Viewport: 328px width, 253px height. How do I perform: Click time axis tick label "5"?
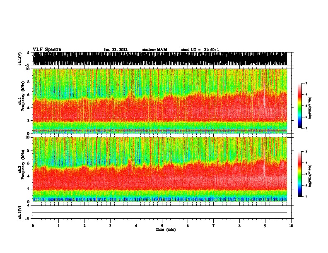(x=162, y=226)
